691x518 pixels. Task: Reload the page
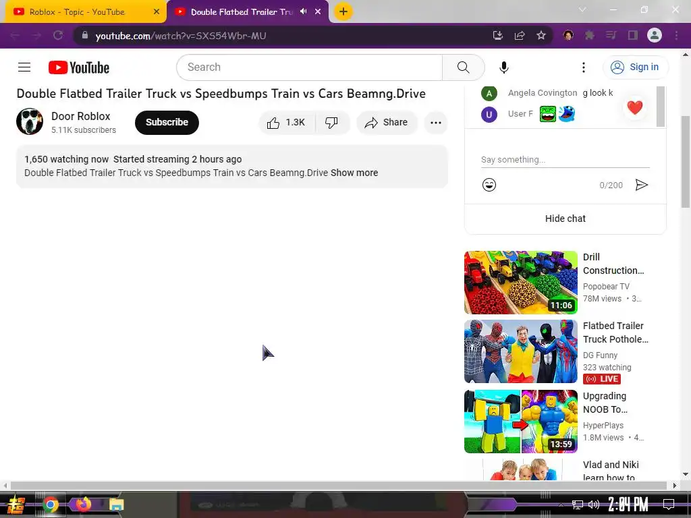pyautogui.click(x=58, y=35)
